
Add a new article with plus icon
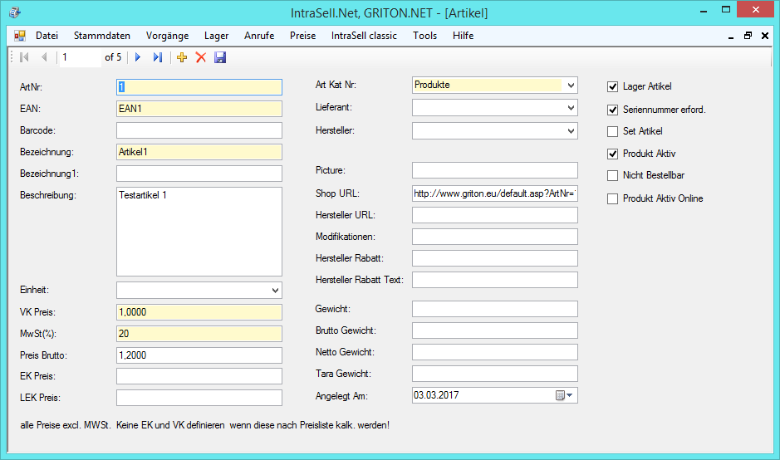182,57
